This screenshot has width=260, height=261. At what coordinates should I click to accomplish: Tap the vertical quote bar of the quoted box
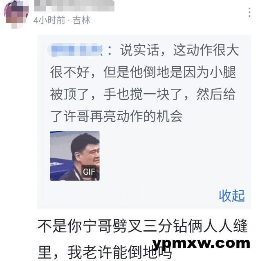pyautogui.click(x=43, y=122)
